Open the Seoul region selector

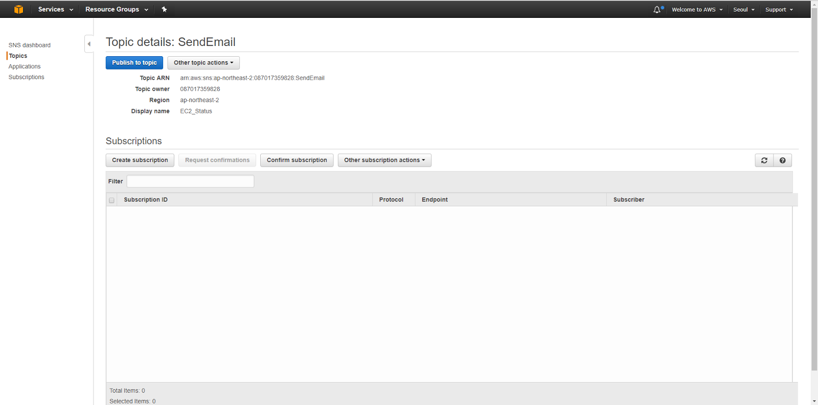(744, 10)
